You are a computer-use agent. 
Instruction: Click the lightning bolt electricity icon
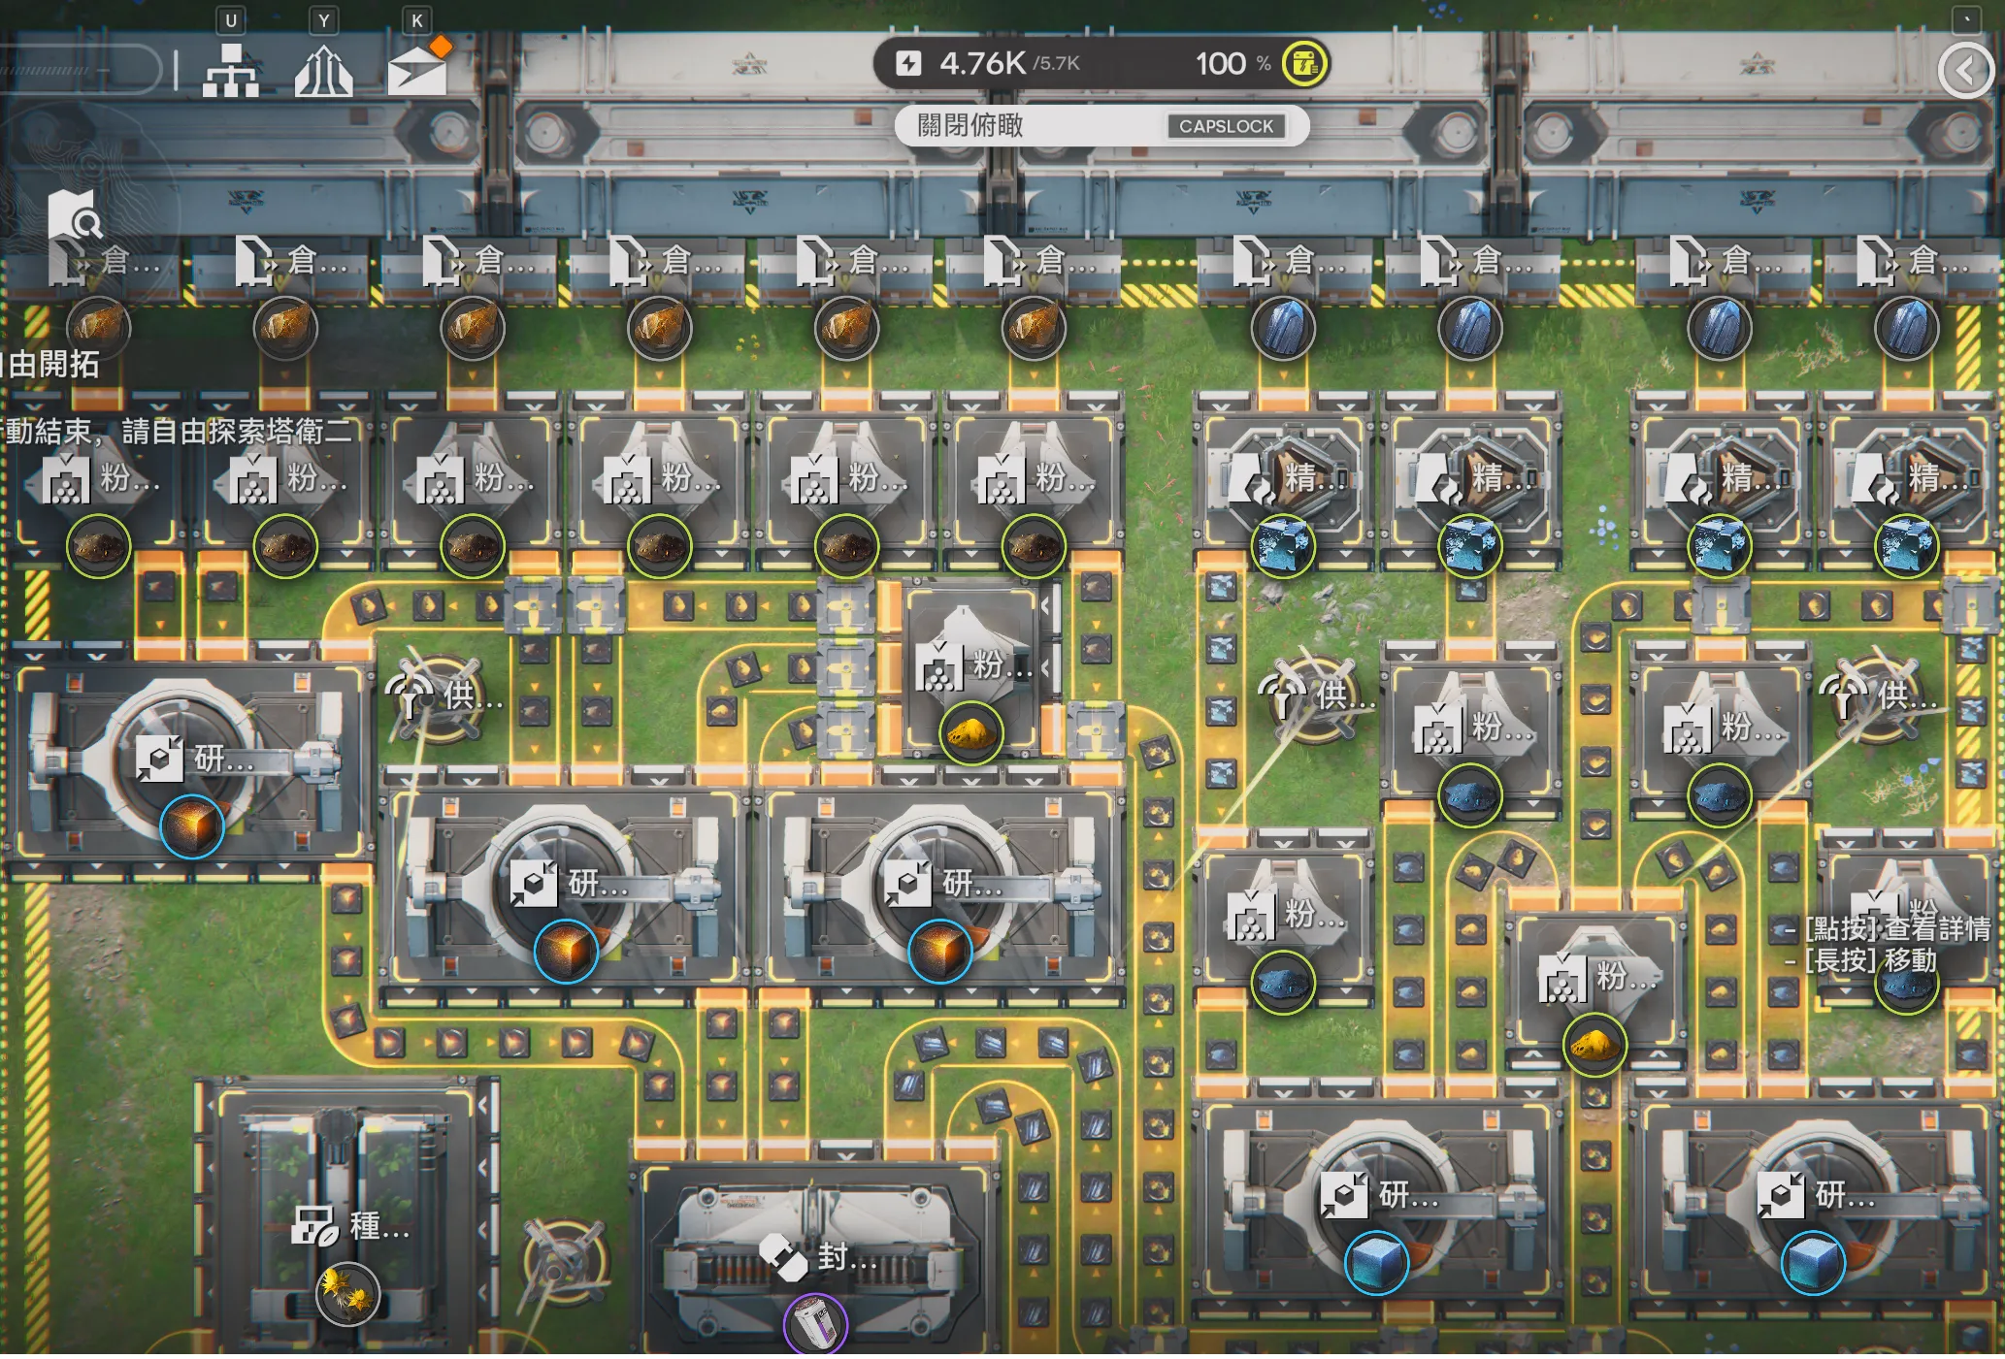909,62
